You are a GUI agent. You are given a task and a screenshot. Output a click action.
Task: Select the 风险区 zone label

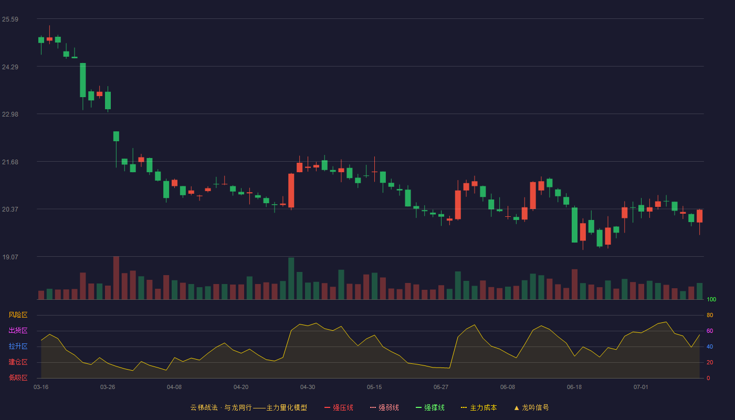18,315
